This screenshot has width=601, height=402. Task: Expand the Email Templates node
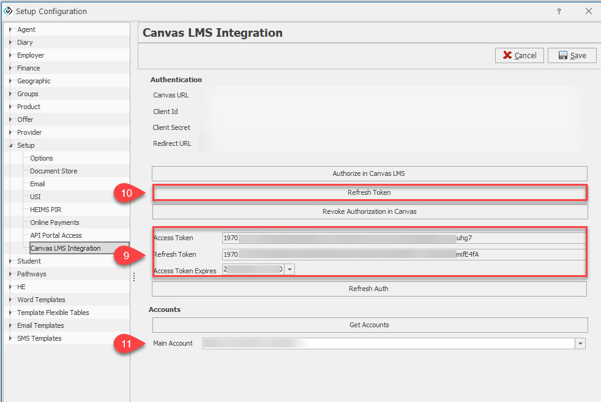coord(10,325)
